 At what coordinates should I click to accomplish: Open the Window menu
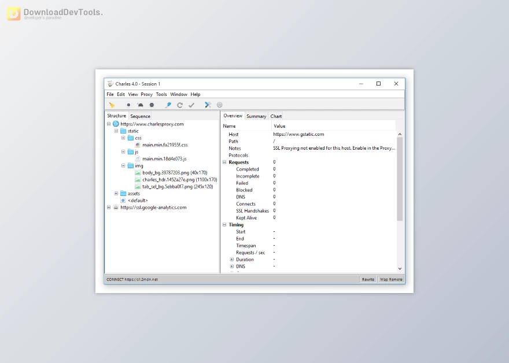click(179, 94)
